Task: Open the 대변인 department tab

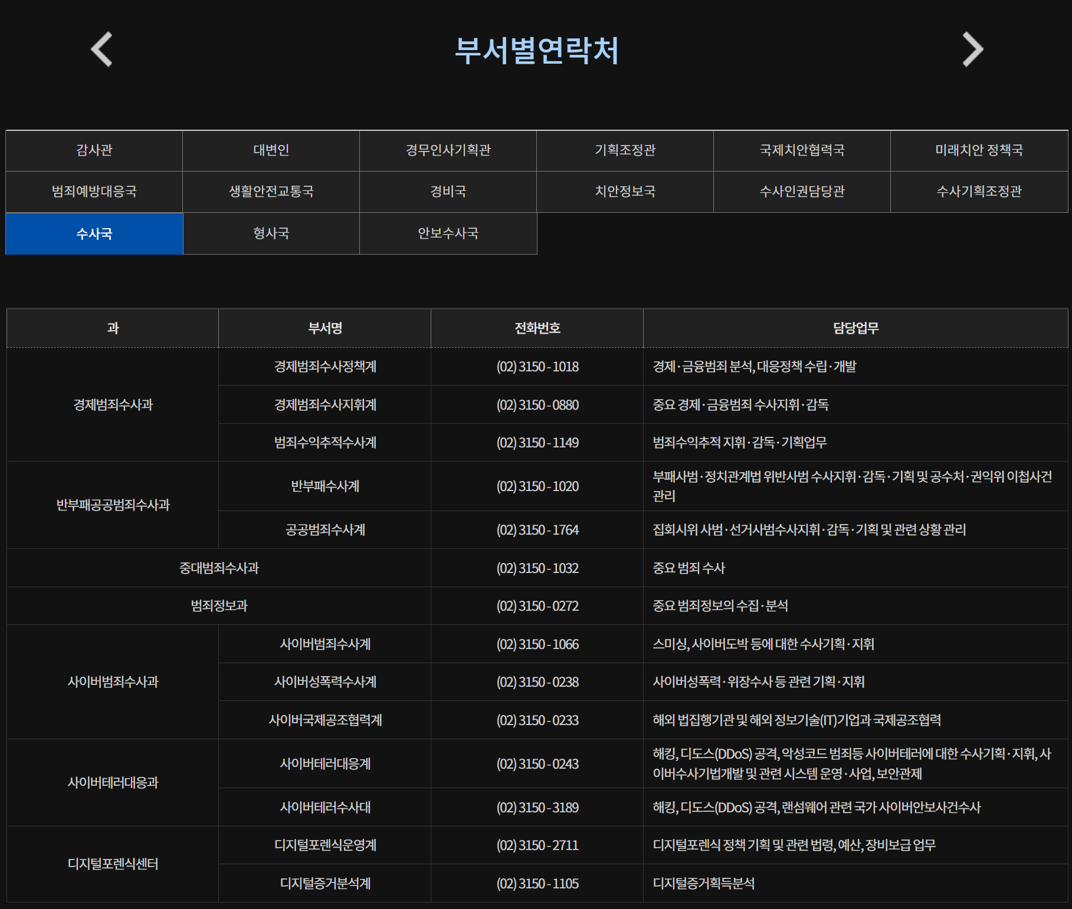Action: click(x=271, y=150)
